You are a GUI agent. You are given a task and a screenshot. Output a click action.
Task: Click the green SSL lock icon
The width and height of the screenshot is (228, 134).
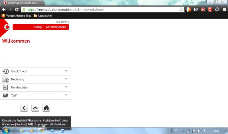pyautogui.click(x=24, y=10)
